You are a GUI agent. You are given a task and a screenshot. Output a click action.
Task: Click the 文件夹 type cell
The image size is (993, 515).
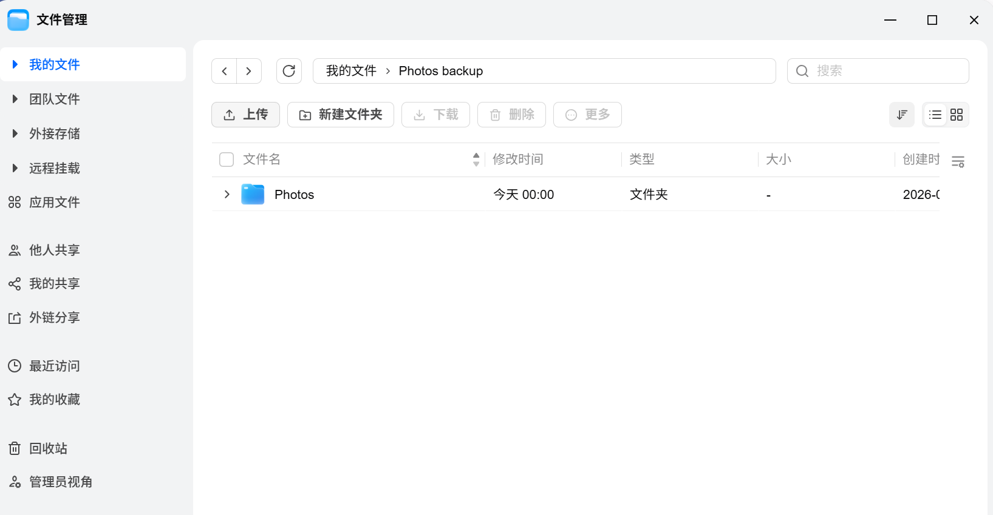pos(649,195)
